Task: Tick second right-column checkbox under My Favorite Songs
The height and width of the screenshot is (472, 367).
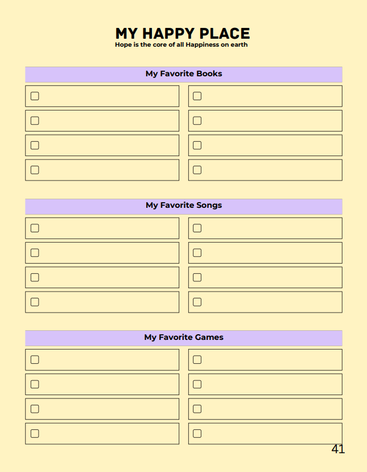Action: pyautogui.click(x=197, y=253)
